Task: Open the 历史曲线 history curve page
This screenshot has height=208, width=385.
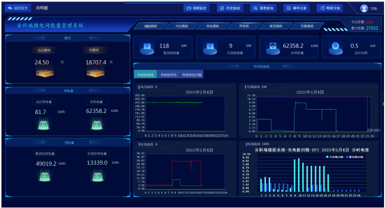Action: tap(230, 8)
